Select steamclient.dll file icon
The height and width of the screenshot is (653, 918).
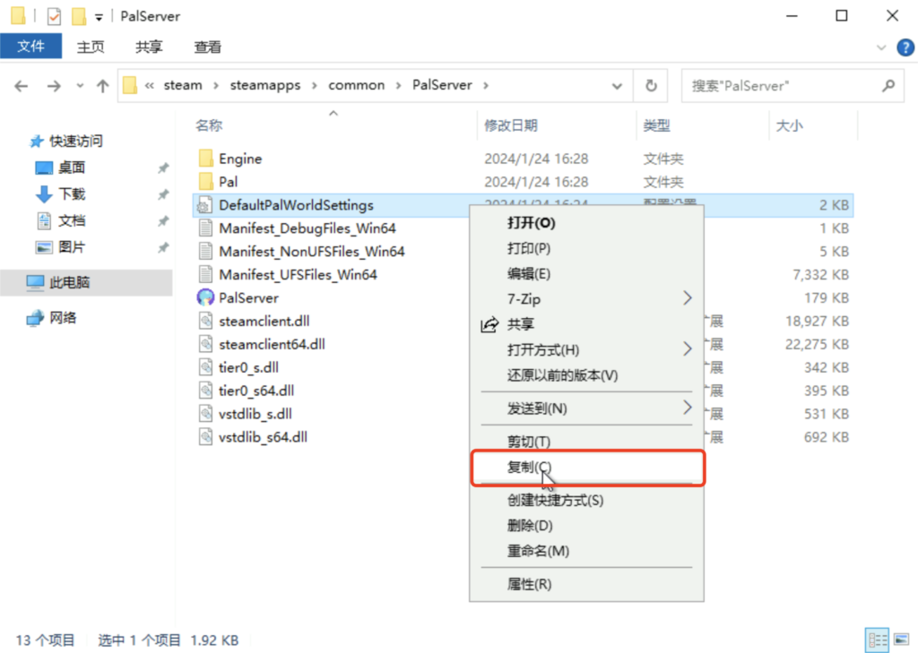(205, 321)
